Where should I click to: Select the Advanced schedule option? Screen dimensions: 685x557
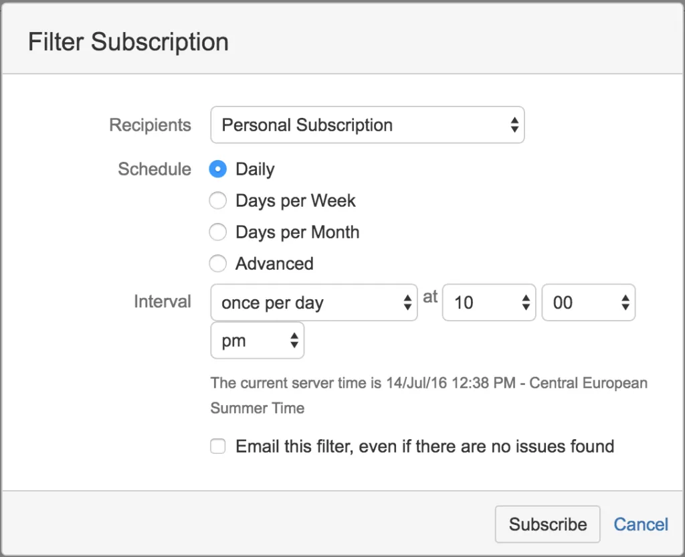pyautogui.click(x=217, y=263)
